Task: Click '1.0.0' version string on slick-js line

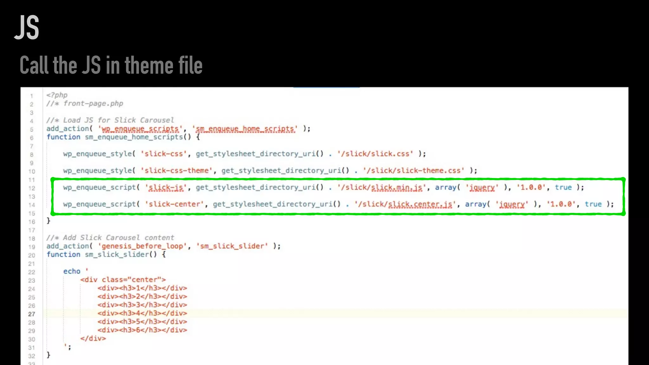Action: [x=531, y=187]
